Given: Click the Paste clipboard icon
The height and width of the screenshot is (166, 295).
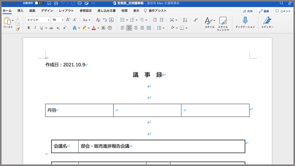Looking at the screenshot, I should 7,21.
